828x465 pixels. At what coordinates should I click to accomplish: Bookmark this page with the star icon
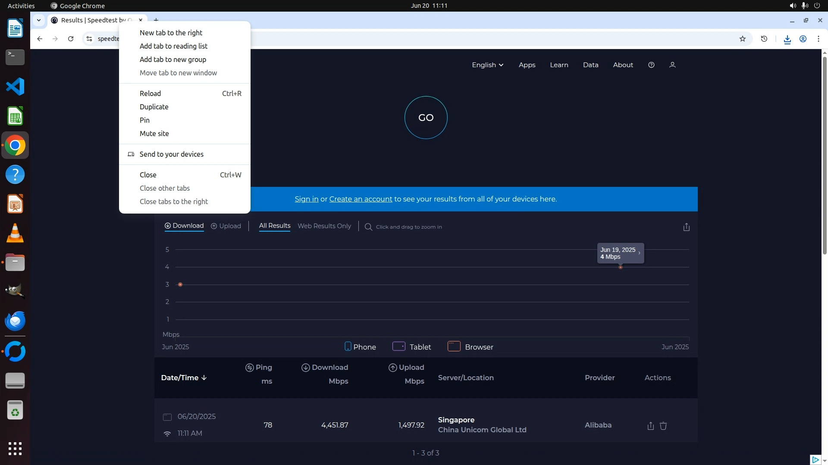click(742, 39)
